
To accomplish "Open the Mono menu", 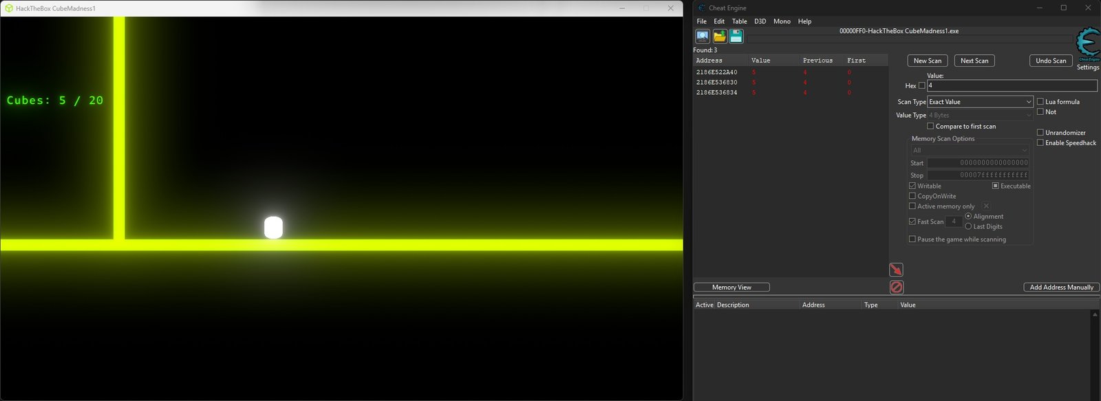I will click(x=782, y=21).
